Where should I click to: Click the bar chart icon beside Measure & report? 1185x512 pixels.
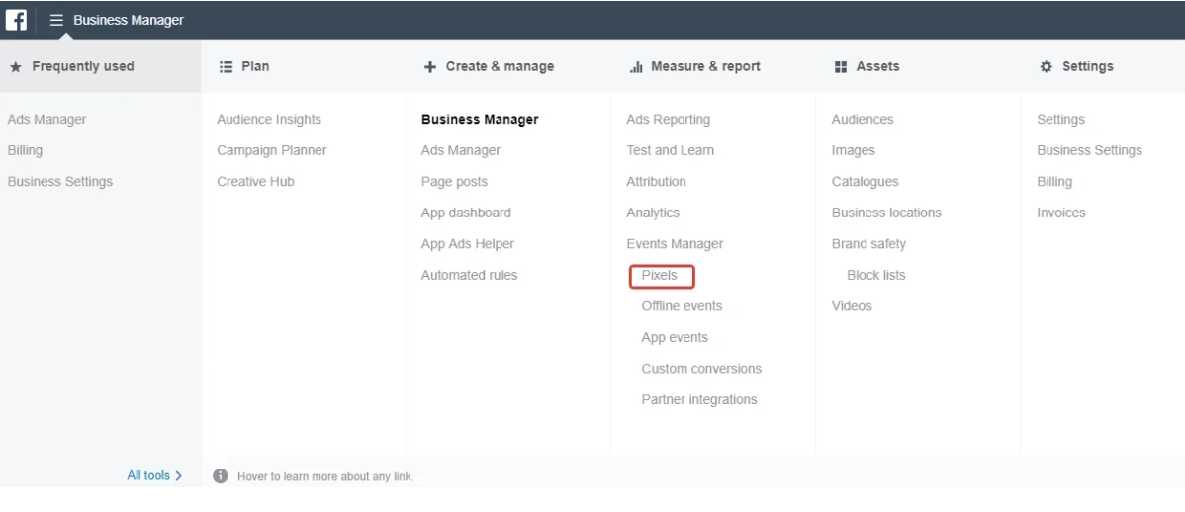pyautogui.click(x=636, y=66)
